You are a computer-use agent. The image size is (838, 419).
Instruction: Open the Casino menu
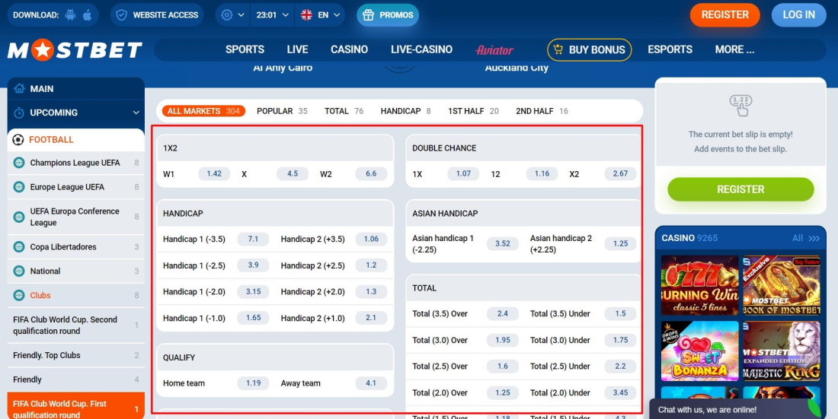(x=349, y=49)
